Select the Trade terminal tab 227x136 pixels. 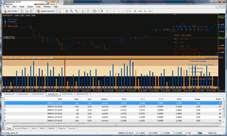pyautogui.click(x=9, y=128)
